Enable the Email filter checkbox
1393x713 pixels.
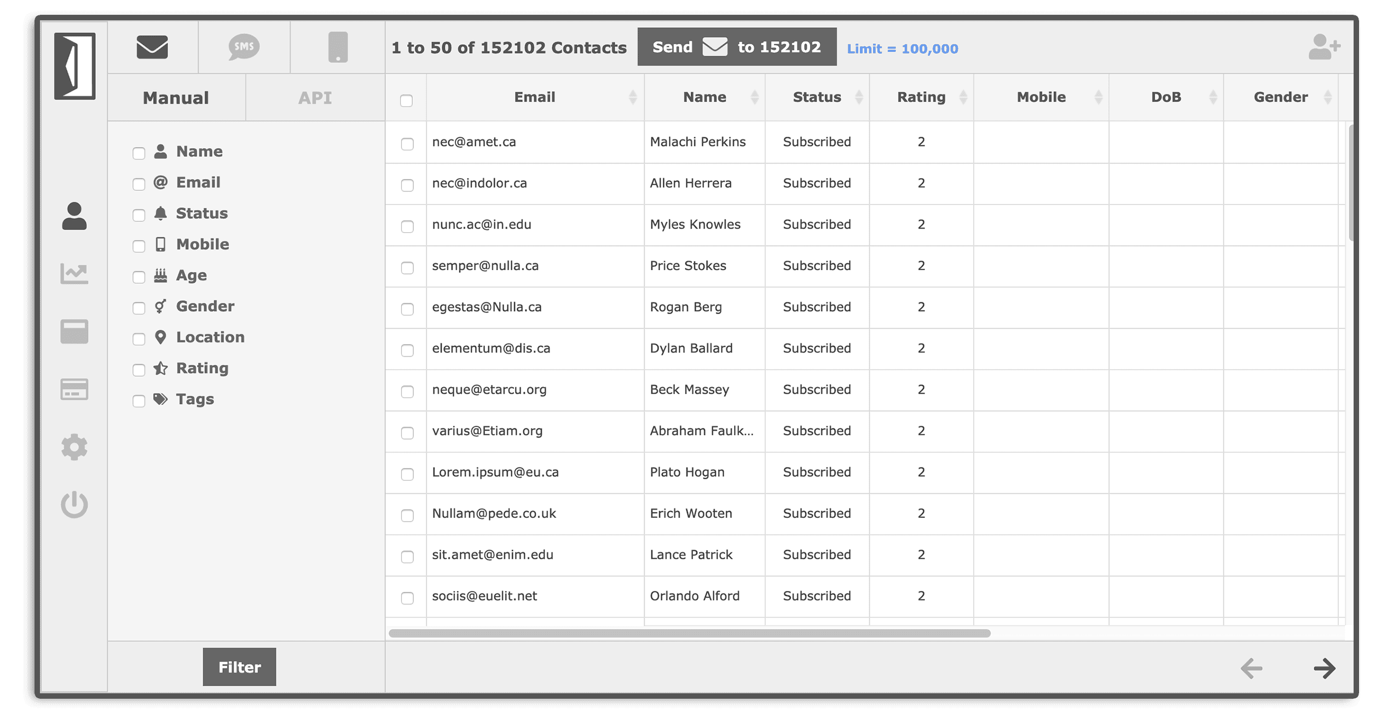point(139,184)
